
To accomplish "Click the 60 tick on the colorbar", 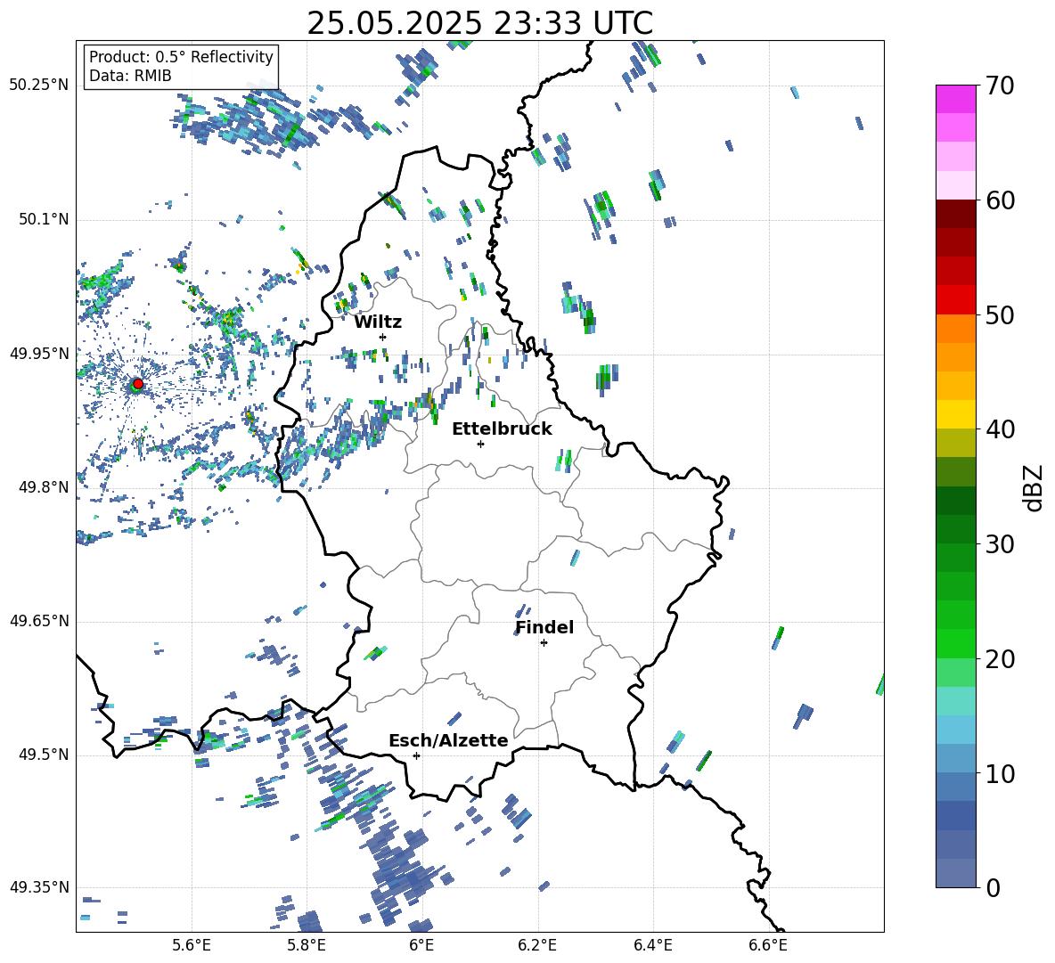I will 1000,200.
